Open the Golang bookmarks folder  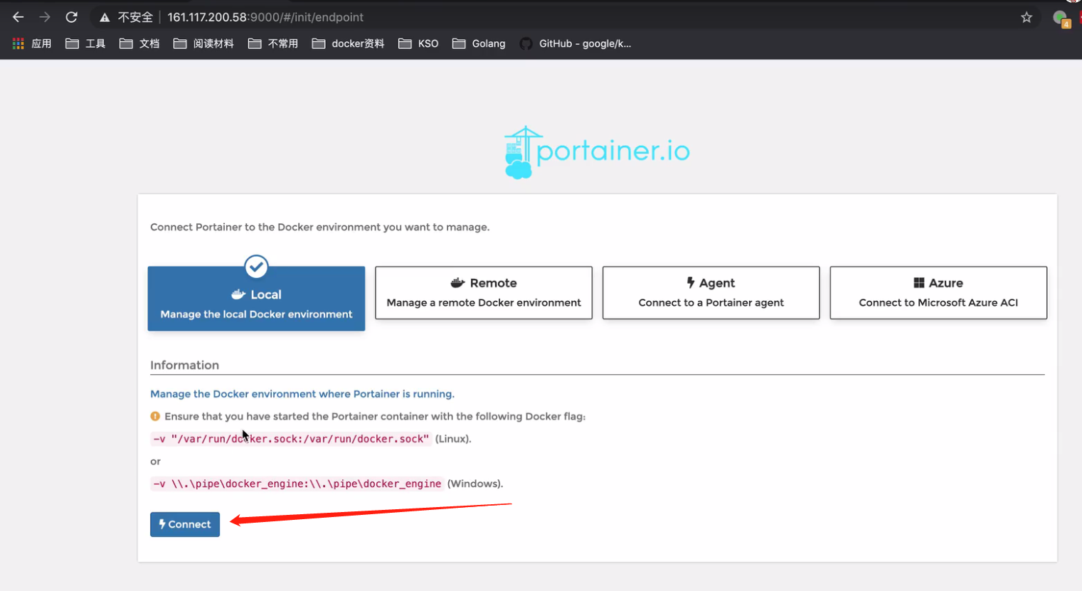tap(479, 43)
